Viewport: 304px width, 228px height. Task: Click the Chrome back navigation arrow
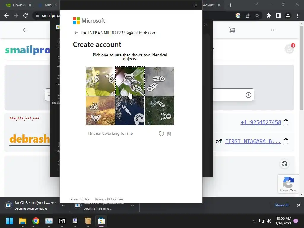7,15
